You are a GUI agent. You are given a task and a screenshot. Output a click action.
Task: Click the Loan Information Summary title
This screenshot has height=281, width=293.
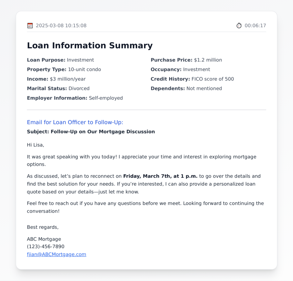pyautogui.click(x=90, y=46)
